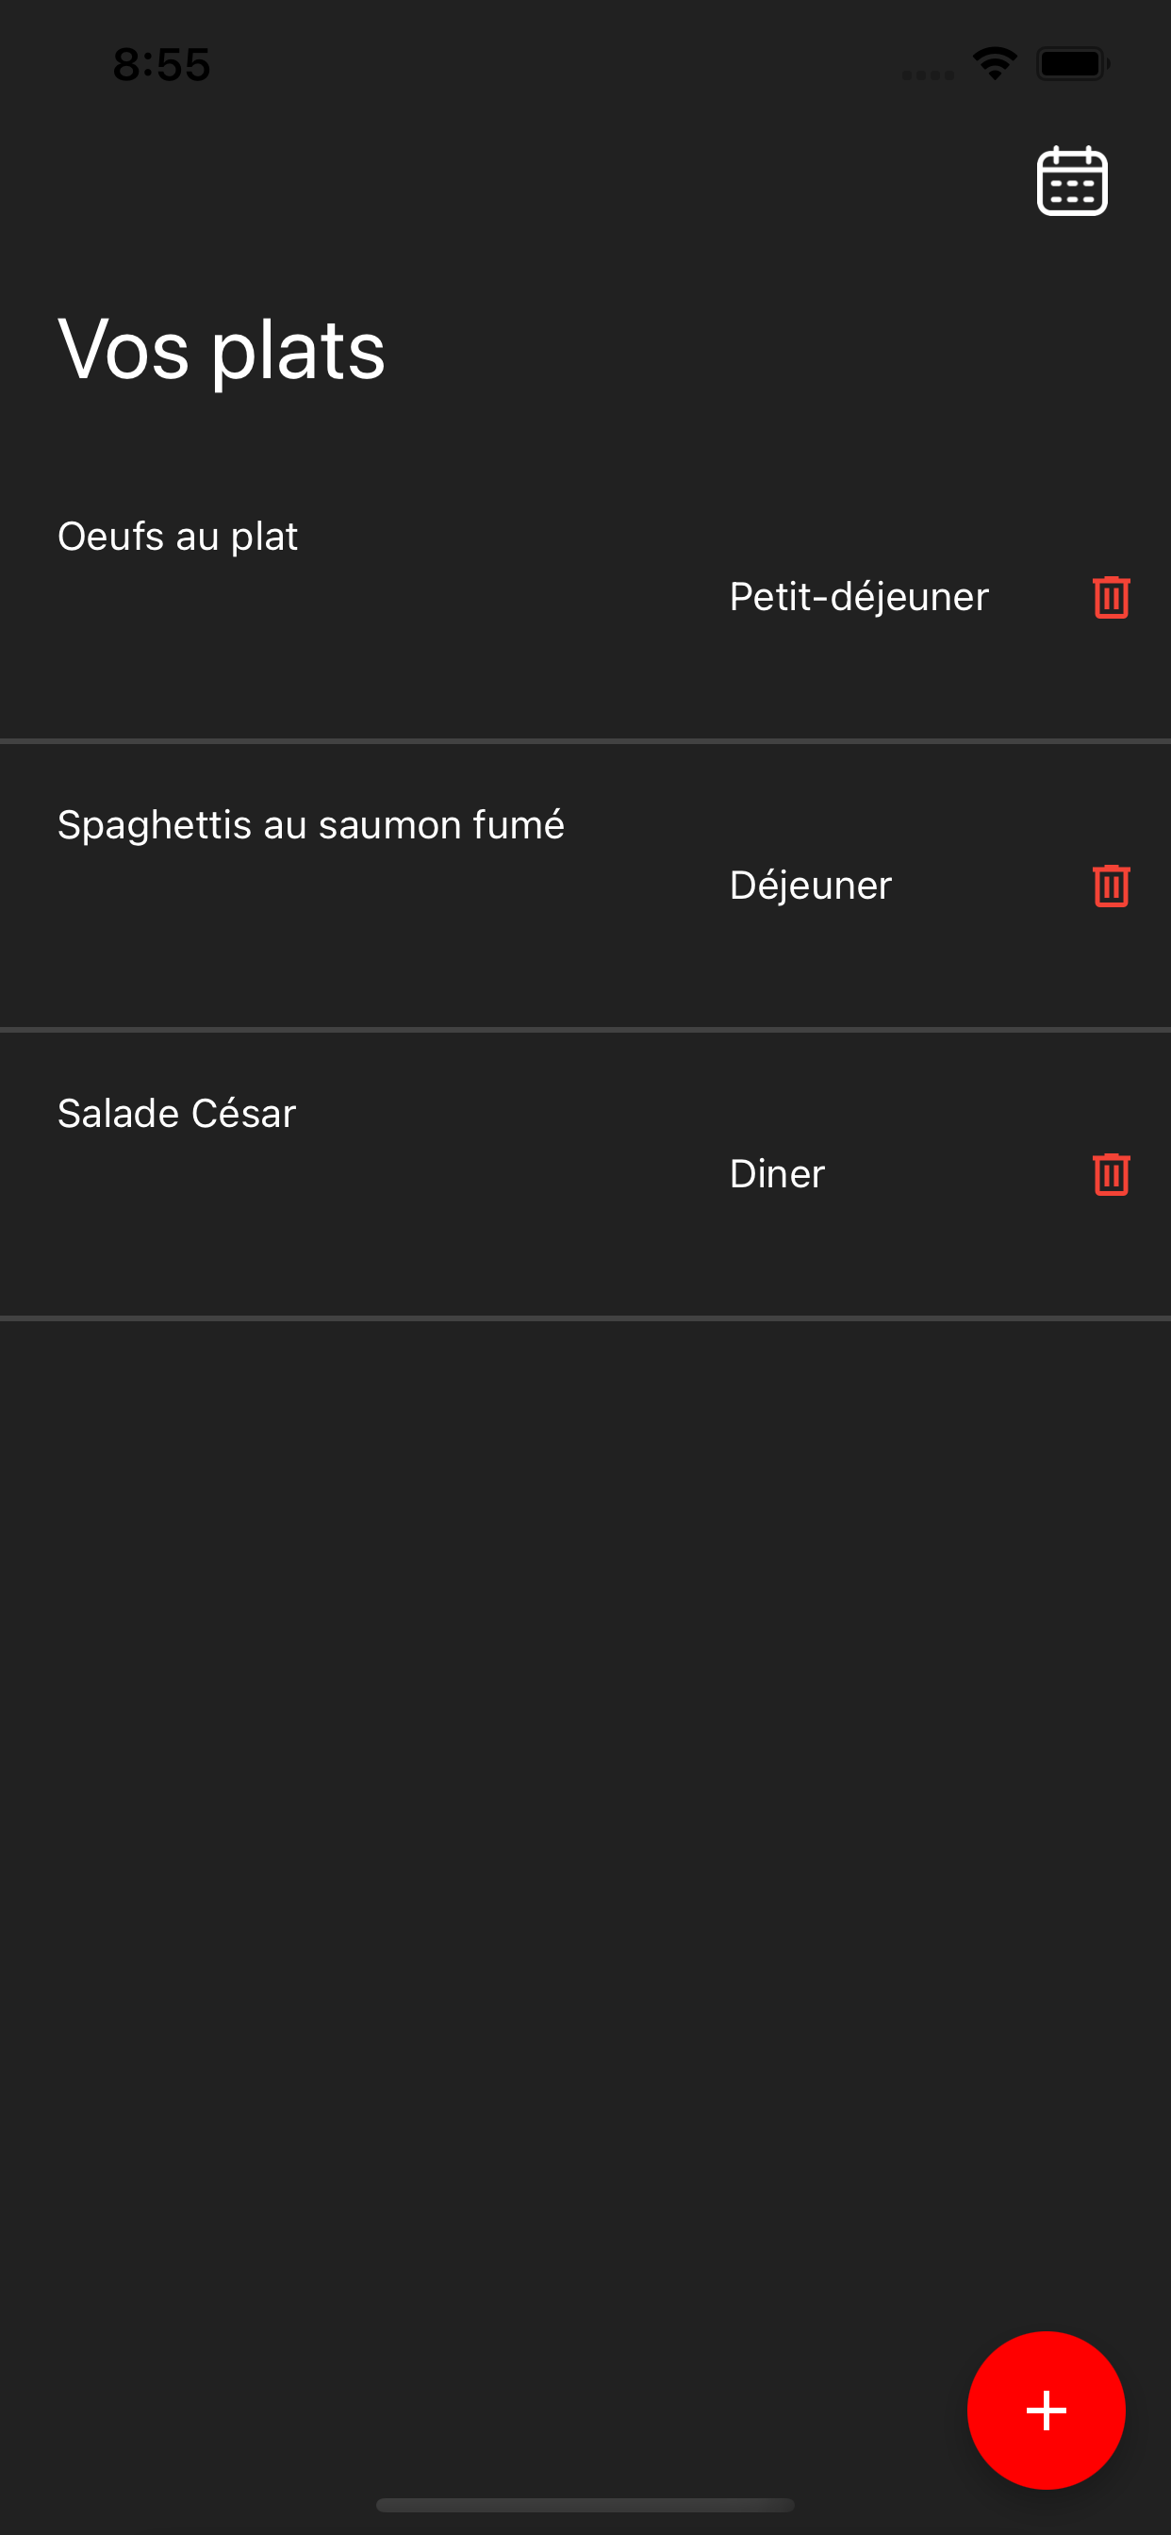Open the Oeufs au plat dish
This screenshot has height=2535, width=1171.
coord(177,537)
